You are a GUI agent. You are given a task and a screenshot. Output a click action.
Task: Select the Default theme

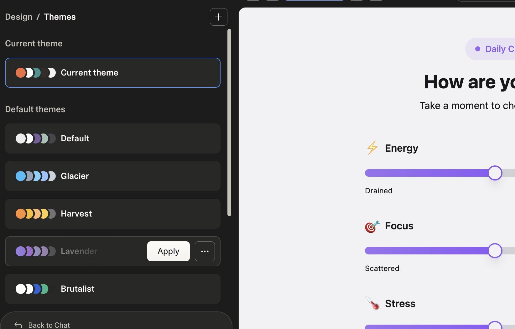(x=112, y=138)
